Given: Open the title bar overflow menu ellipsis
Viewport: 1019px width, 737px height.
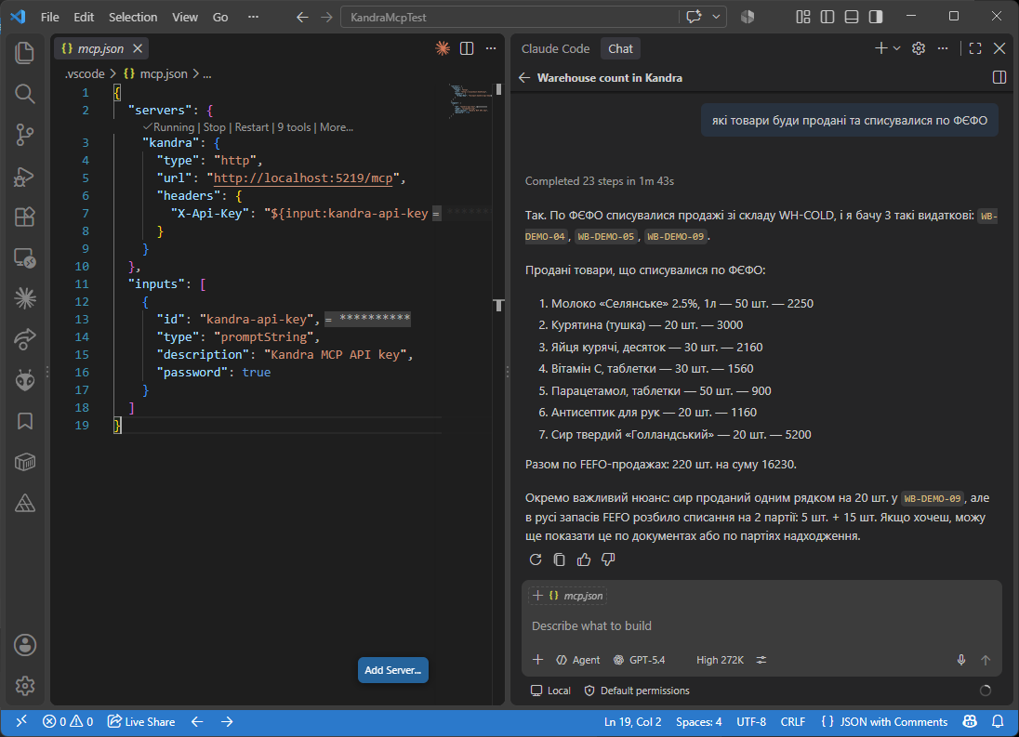Looking at the screenshot, I should [x=254, y=17].
